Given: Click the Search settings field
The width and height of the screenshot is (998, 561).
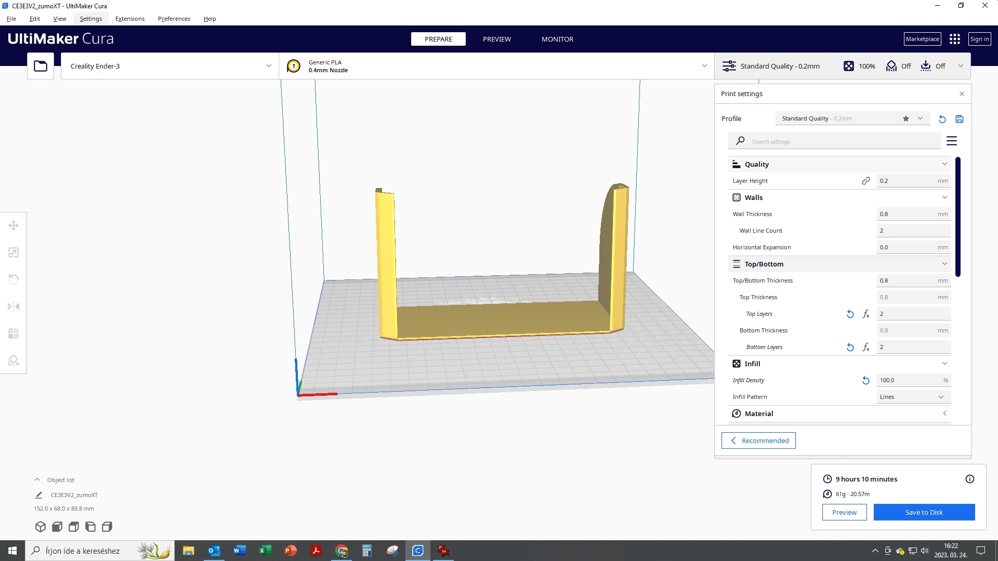Looking at the screenshot, I should click(835, 141).
